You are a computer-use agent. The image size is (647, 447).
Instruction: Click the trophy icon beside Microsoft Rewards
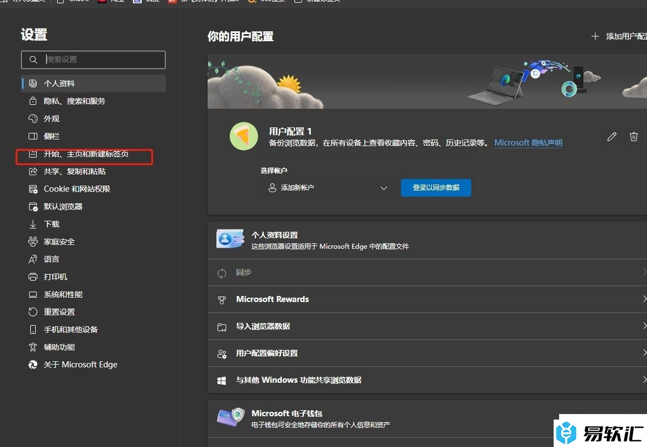[221, 300]
